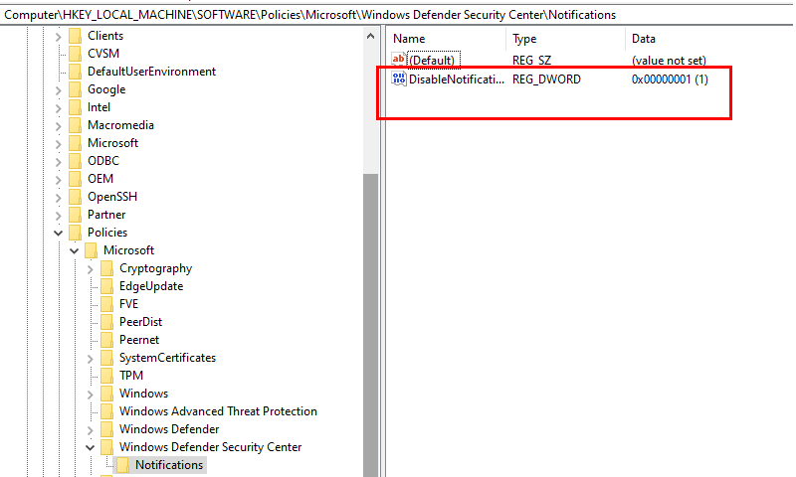
Task: Expand the Windows Defender key
Action: click(90, 430)
